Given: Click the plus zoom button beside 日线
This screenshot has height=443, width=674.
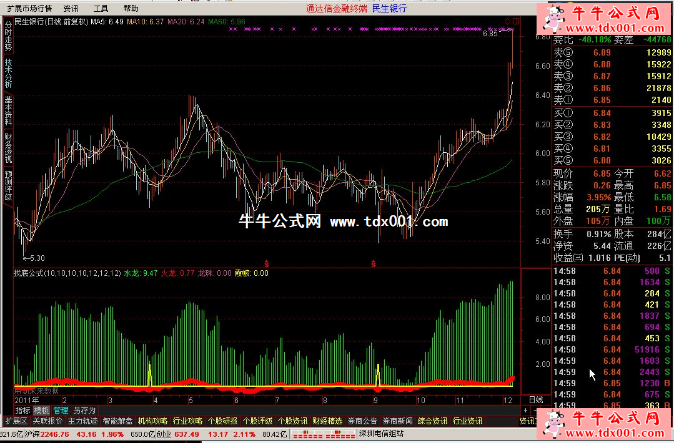Looking at the screenshot, I should pos(525,411).
